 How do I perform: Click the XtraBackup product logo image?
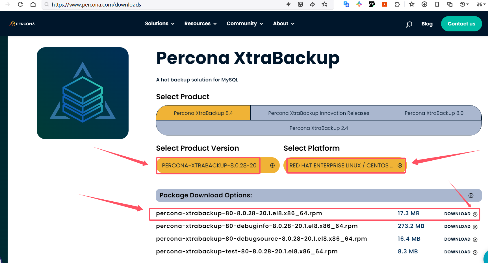tap(83, 93)
